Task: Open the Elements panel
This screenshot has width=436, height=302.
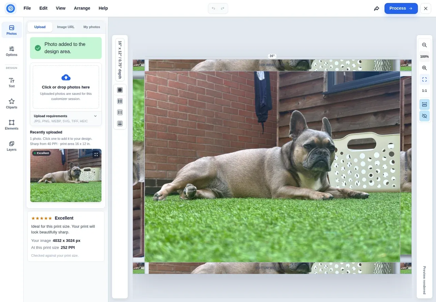Action: pyautogui.click(x=12, y=125)
